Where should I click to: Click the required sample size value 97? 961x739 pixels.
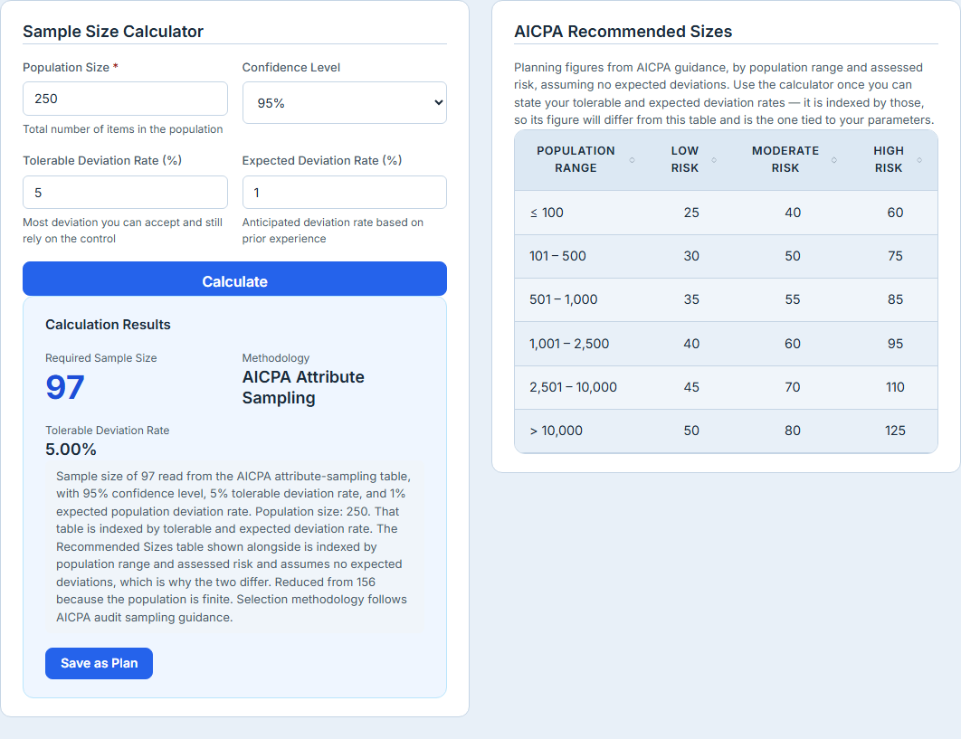(x=65, y=387)
